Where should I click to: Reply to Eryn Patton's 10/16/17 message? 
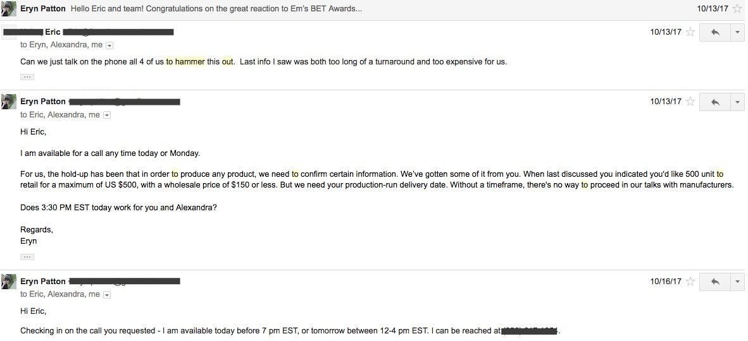(715, 282)
